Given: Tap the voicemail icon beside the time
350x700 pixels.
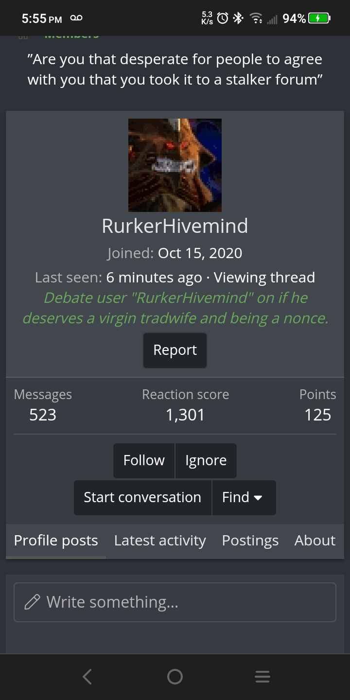Looking at the screenshot, I should 76,18.
